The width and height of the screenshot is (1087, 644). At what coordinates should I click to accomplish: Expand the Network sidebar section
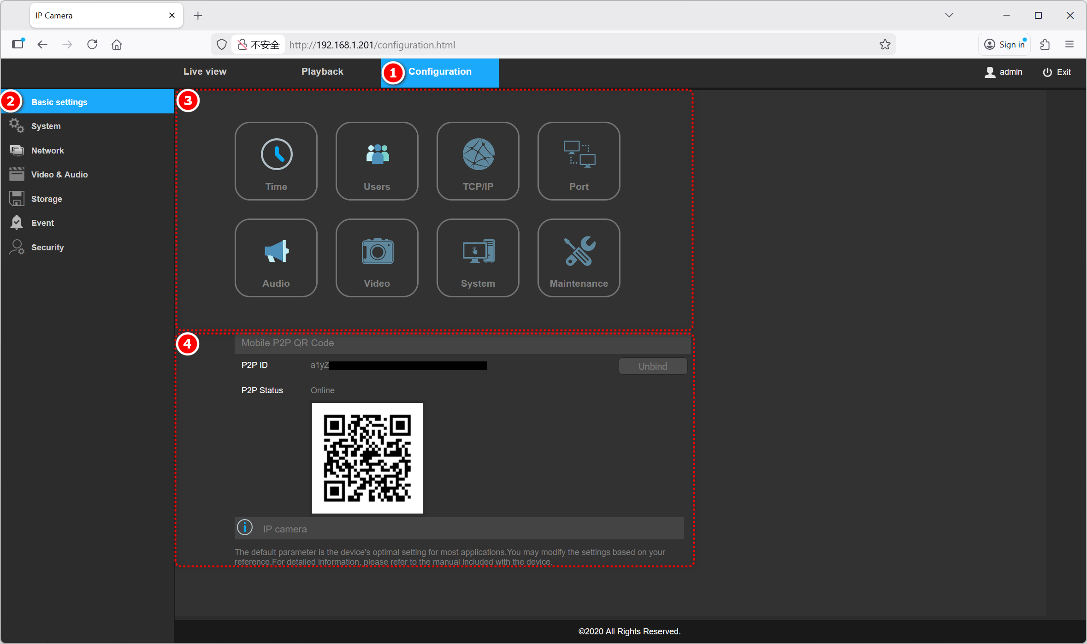point(47,150)
